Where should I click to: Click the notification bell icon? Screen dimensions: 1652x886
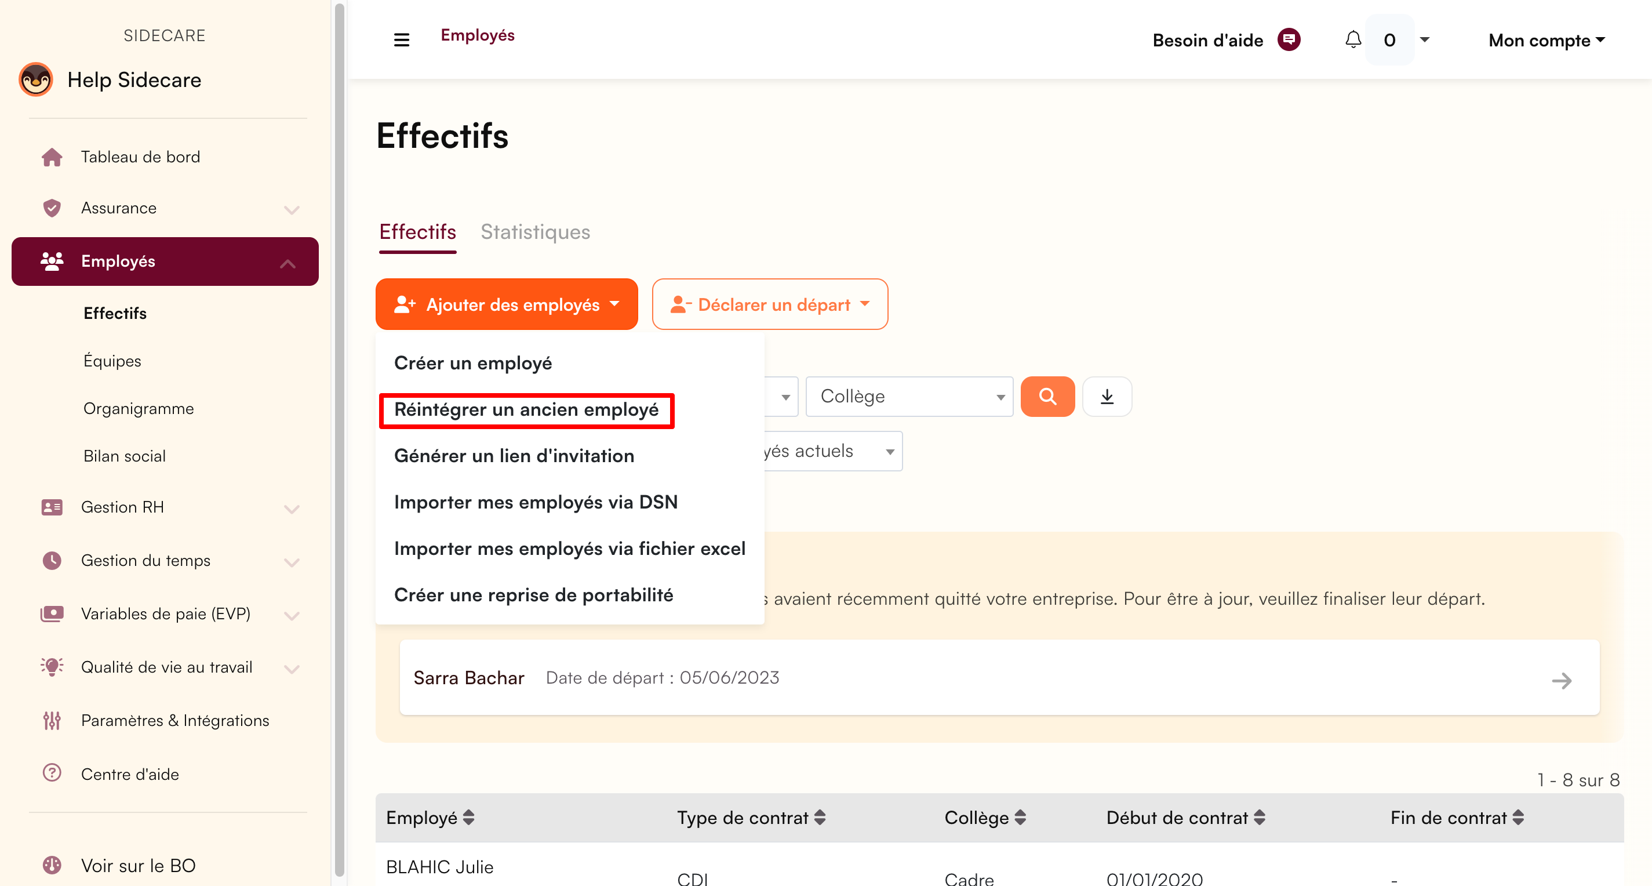point(1353,40)
